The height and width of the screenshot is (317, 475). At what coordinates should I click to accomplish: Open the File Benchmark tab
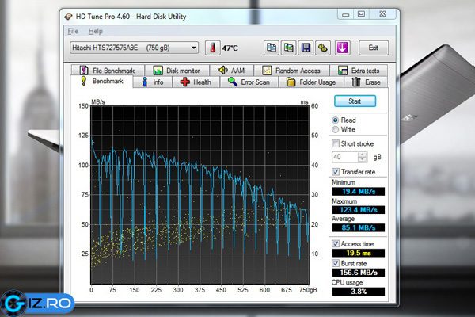108,71
